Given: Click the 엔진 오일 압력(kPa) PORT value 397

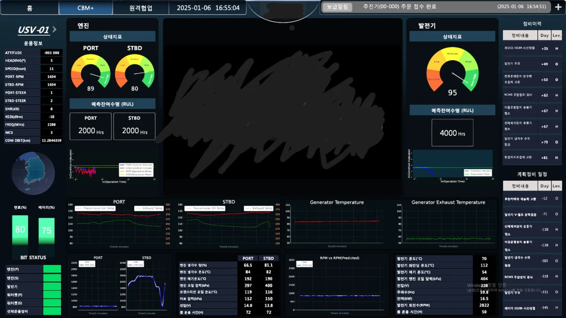Looking at the screenshot, I should point(248,285).
